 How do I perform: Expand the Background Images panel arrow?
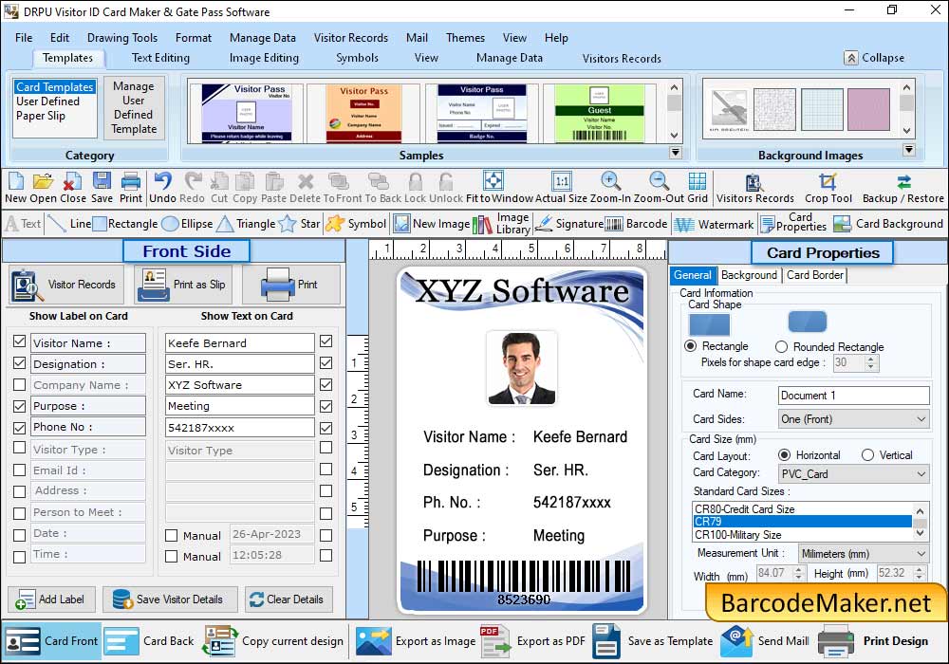pos(908,149)
